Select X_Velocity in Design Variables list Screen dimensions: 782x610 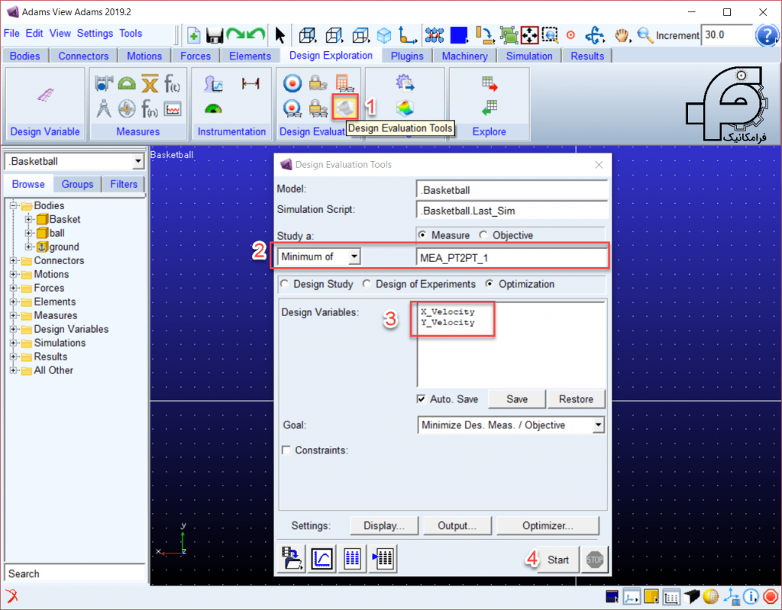point(448,311)
